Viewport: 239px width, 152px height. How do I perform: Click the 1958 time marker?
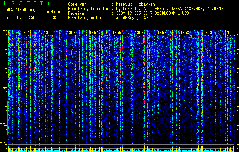185,33
